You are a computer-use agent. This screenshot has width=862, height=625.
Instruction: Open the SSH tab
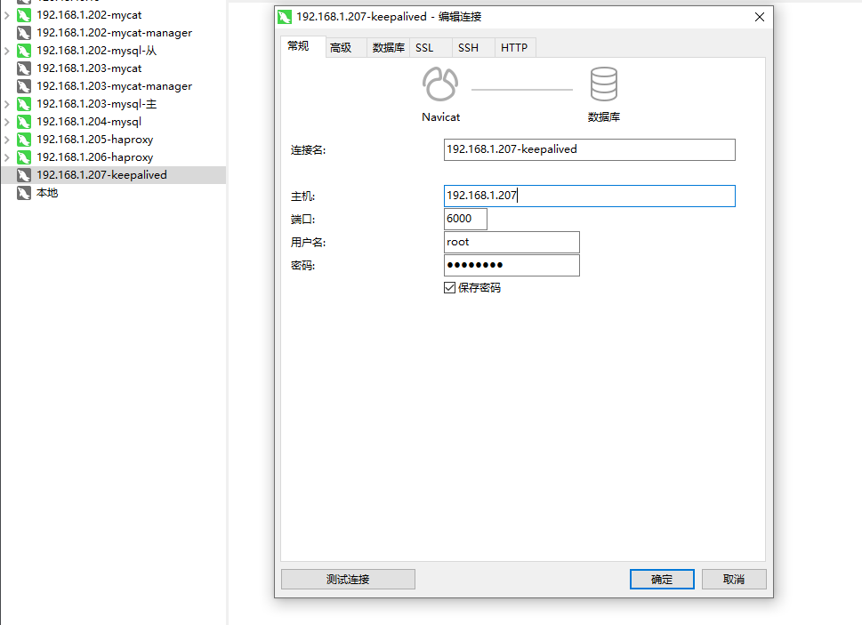tap(473, 48)
